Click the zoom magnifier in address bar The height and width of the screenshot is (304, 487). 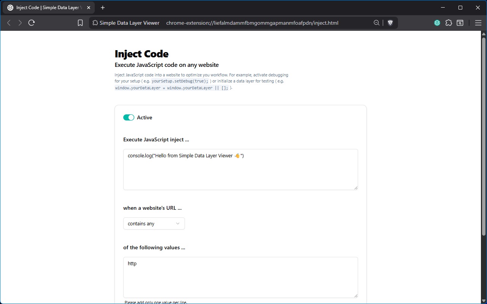376,23
